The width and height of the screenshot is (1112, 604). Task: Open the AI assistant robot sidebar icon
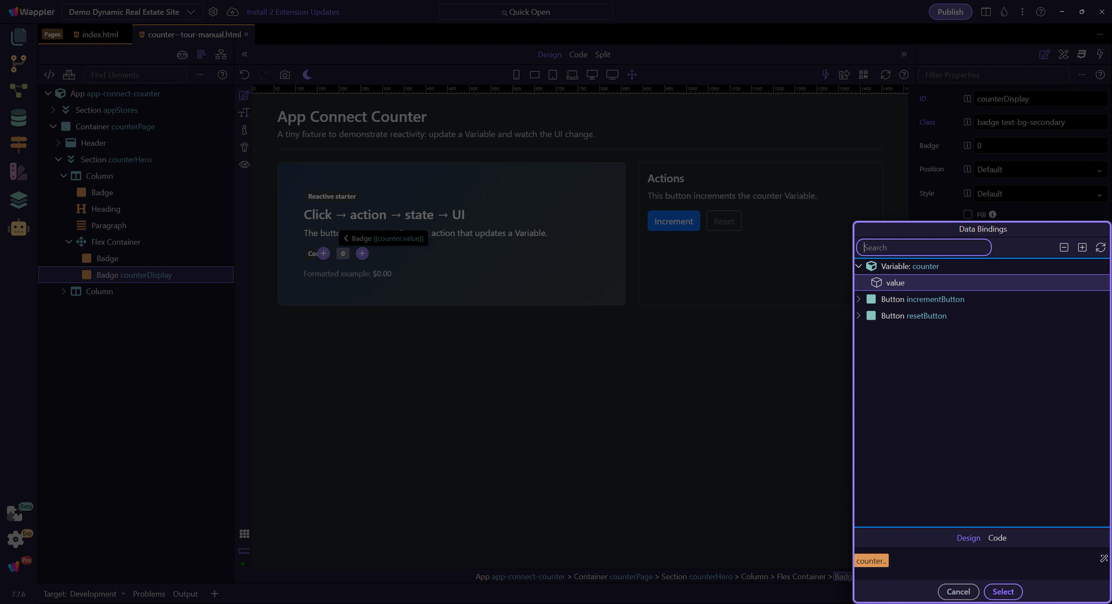click(x=19, y=228)
